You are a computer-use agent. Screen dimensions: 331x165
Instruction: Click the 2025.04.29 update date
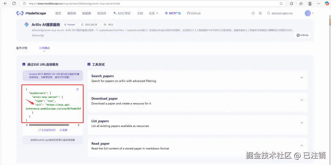tap(89, 25)
